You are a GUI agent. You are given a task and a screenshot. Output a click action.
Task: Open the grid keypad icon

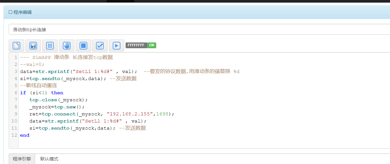pos(50,46)
